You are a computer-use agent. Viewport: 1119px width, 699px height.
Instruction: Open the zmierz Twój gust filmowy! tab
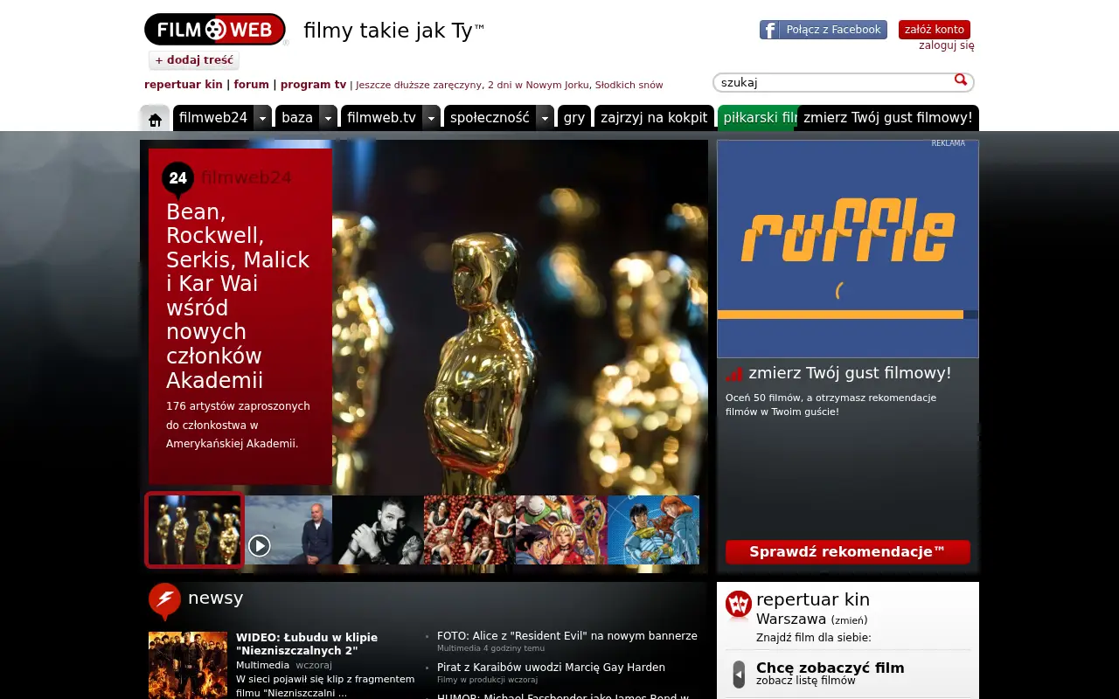[x=887, y=118]
